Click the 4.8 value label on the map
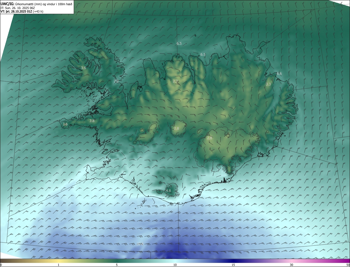 [168, 191]
